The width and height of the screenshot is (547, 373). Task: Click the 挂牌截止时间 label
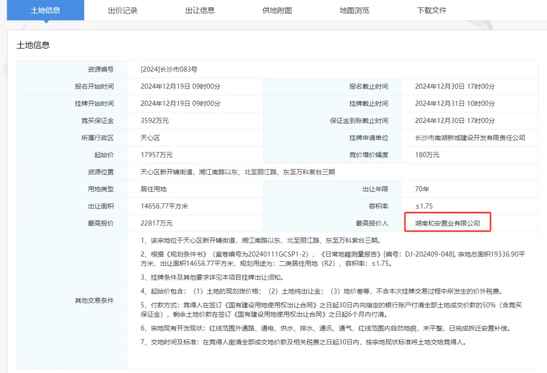pos(369,104)
